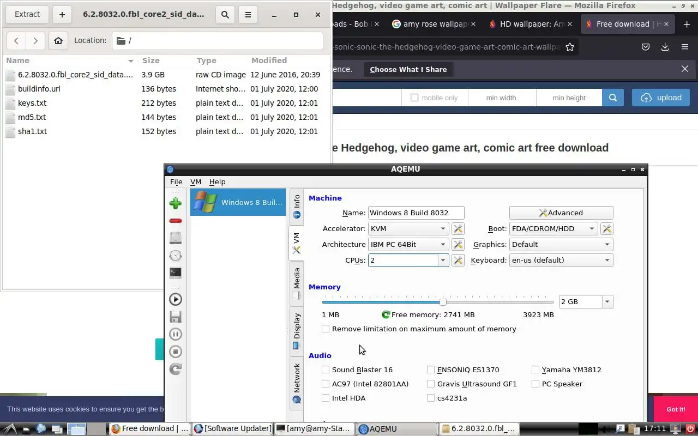This screenshot has width=698, height=436.
Task: Switch to the Display tab in AQEMU
Action: pos(297,331)
